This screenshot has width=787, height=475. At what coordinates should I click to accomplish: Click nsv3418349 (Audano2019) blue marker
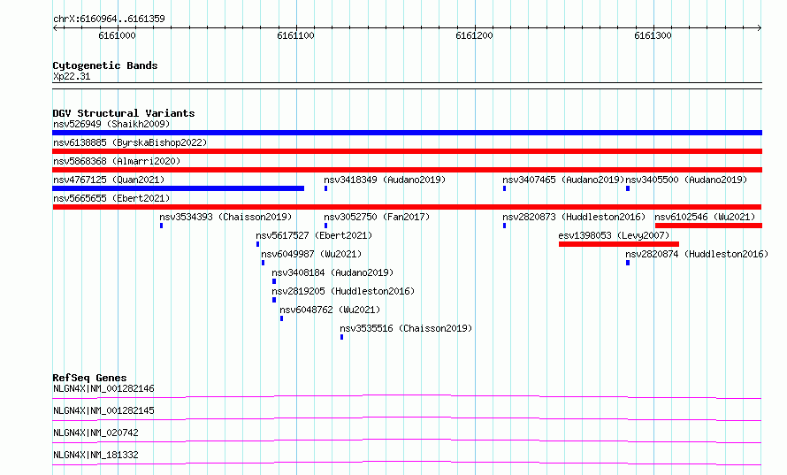[325, 188]
